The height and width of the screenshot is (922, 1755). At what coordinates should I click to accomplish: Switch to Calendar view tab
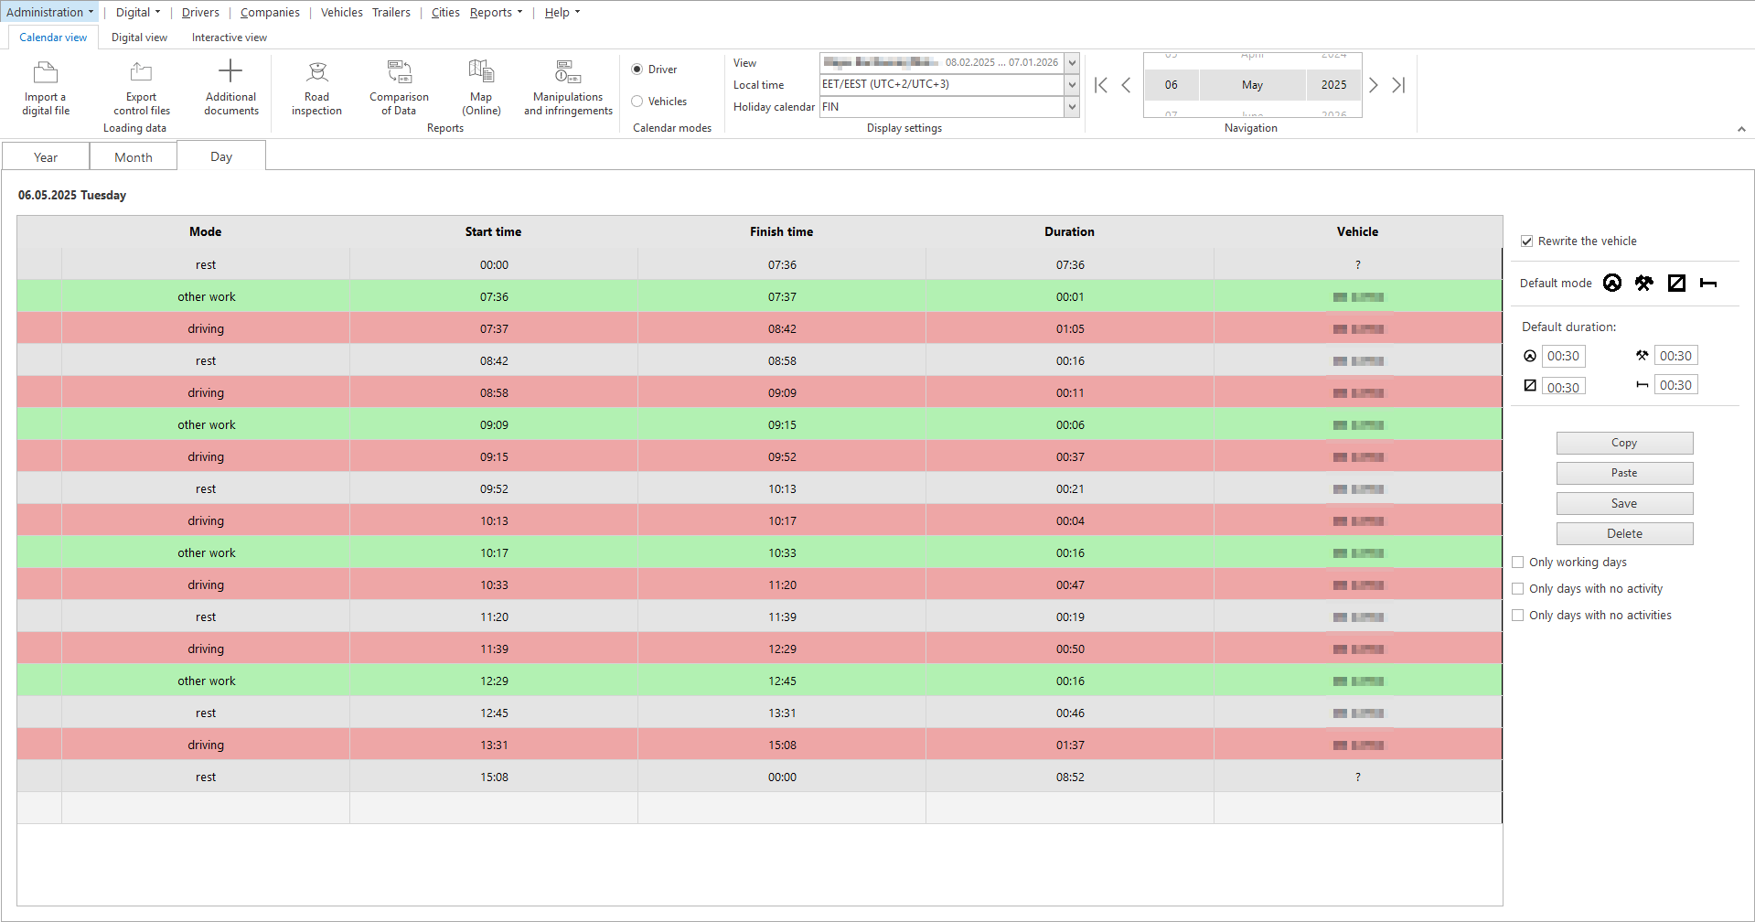pos(53,38)
